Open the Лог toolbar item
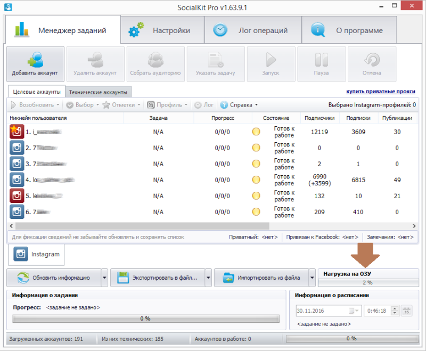The height and width of the screenshot is (351, 426). click(204, 105)
